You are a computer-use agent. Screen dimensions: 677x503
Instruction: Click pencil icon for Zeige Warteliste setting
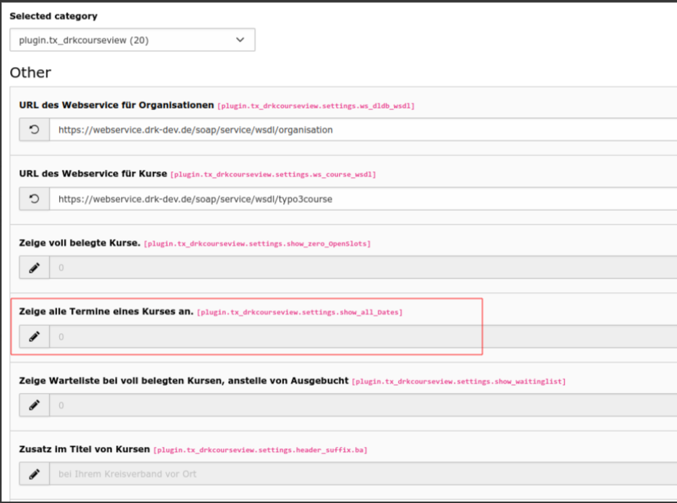pos(34,405)
